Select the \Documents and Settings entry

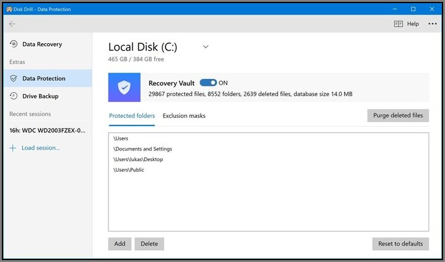(x=142, y=149)
